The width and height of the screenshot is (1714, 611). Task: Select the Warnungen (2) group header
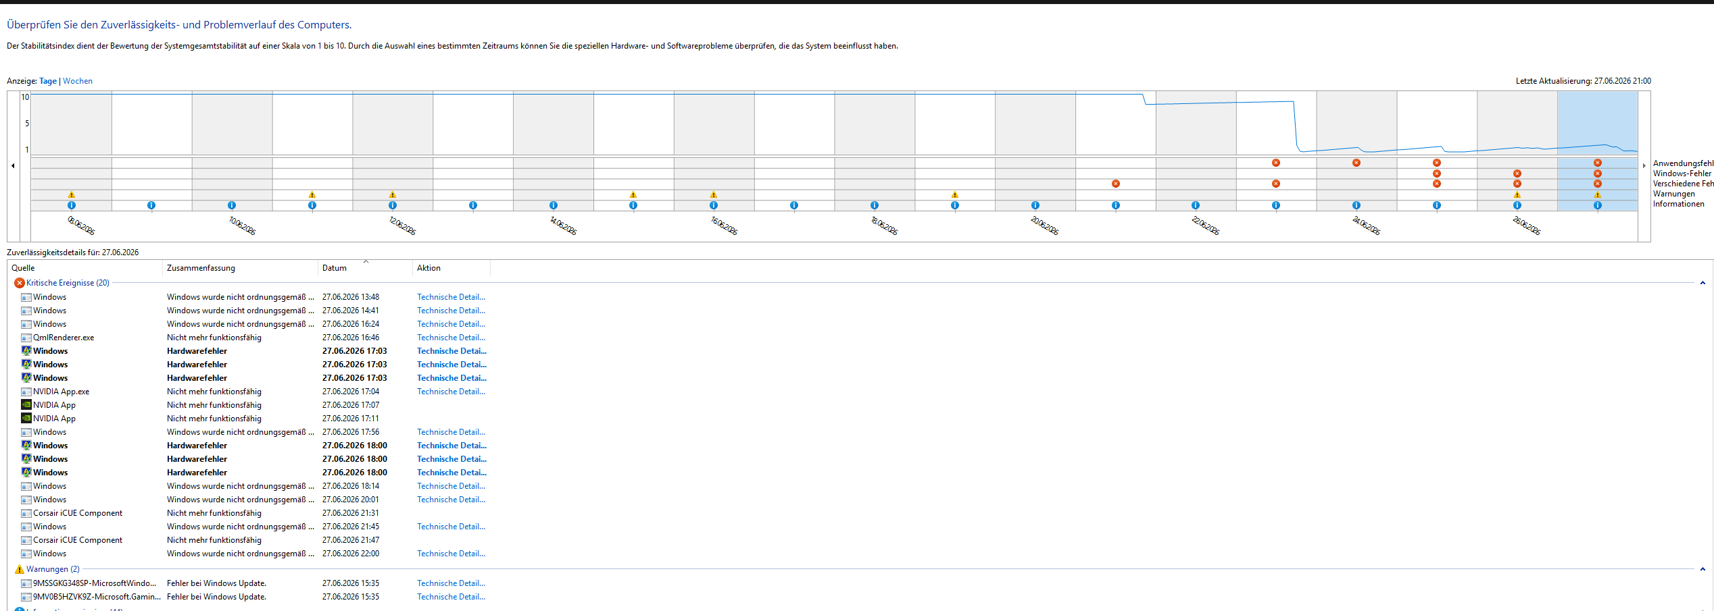click(53, 569)
